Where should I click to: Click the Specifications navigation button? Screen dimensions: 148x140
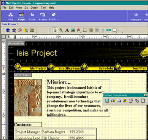click(x=64, y=67)
